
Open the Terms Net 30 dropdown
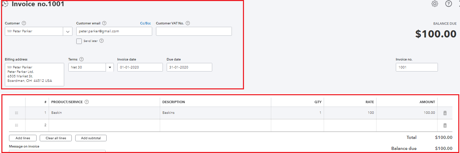click(110, 67)
